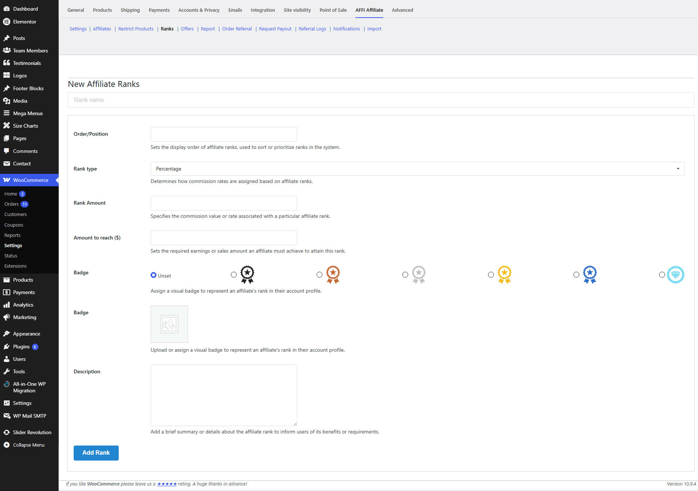Open the Rank type Percentage dropdown
698x491 pixels.
[x=417, y=169]
